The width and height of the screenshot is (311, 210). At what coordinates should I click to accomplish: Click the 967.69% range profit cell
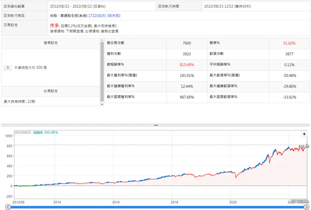[x=187, y=97]
